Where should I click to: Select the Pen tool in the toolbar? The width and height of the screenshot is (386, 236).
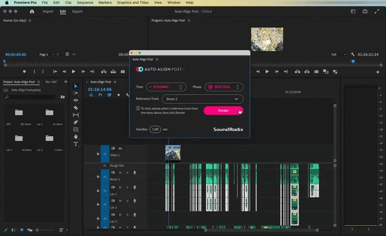click(x=76, y=122)
